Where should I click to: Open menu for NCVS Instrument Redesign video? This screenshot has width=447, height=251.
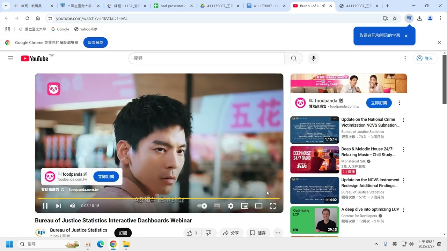tap(404, 181)
